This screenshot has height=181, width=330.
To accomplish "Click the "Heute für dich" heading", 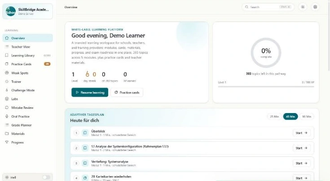I will (84, 121).
